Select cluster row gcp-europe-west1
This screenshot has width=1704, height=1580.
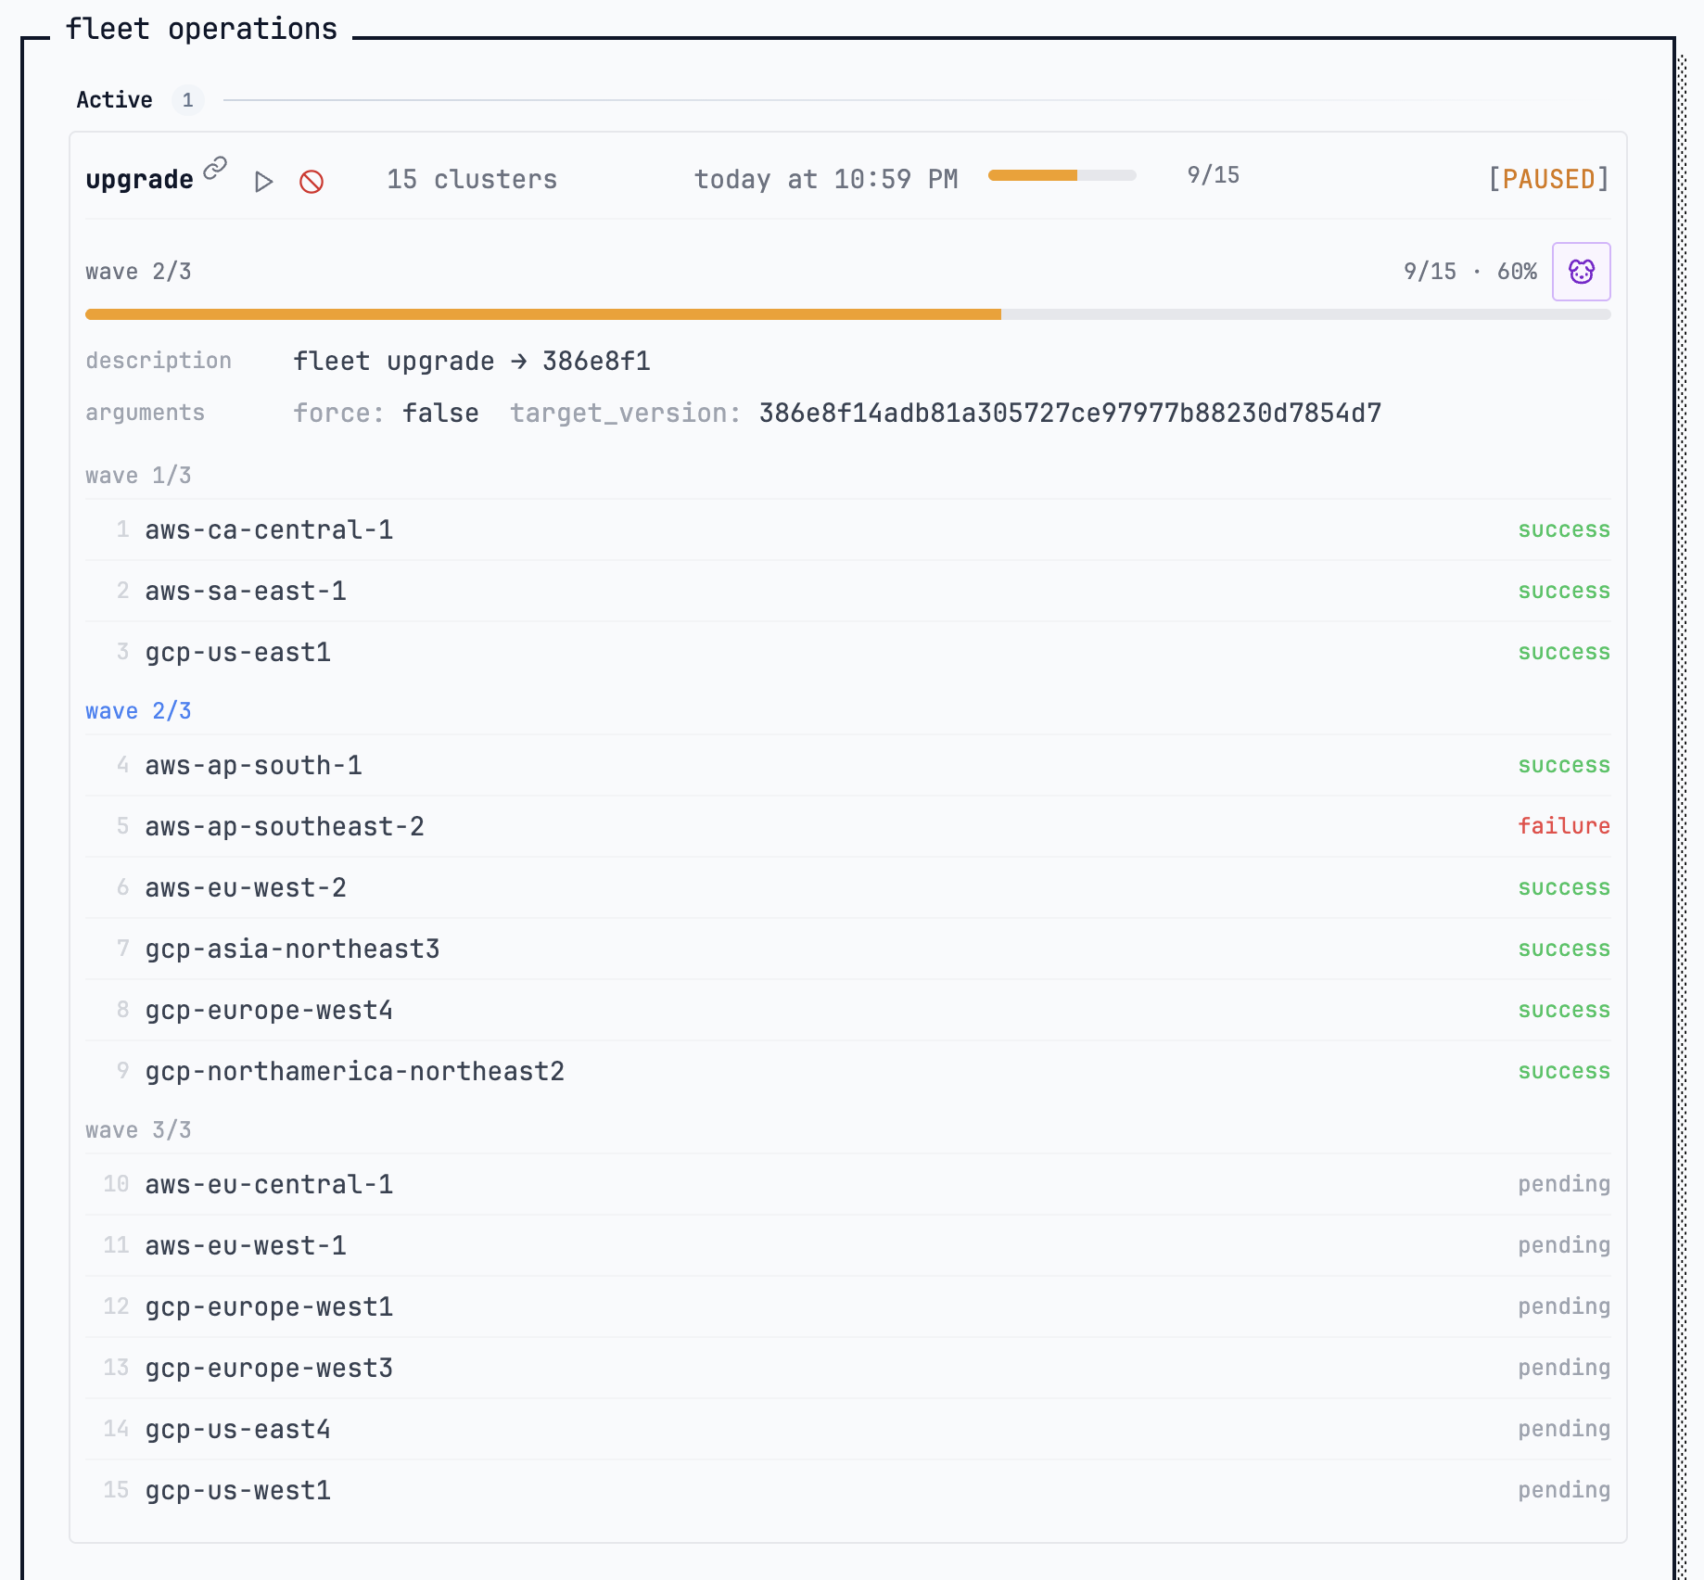[x=848, y=1306]
